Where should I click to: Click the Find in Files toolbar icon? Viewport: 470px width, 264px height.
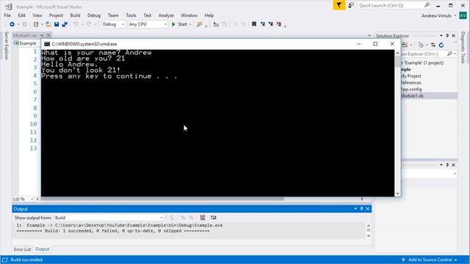tap(199, 24)
